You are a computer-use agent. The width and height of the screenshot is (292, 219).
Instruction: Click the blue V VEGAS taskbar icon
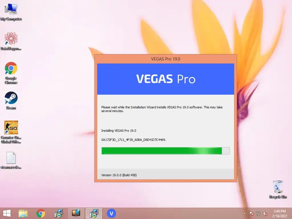(111, 213)
